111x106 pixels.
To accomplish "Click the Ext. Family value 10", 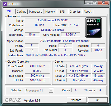I will (x=32, y=50).
